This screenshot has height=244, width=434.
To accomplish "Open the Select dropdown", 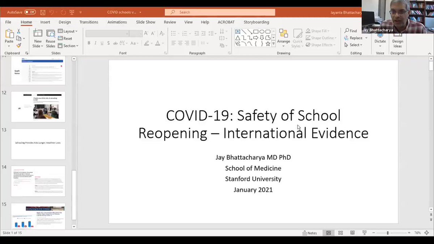I will tap(353, 45).
